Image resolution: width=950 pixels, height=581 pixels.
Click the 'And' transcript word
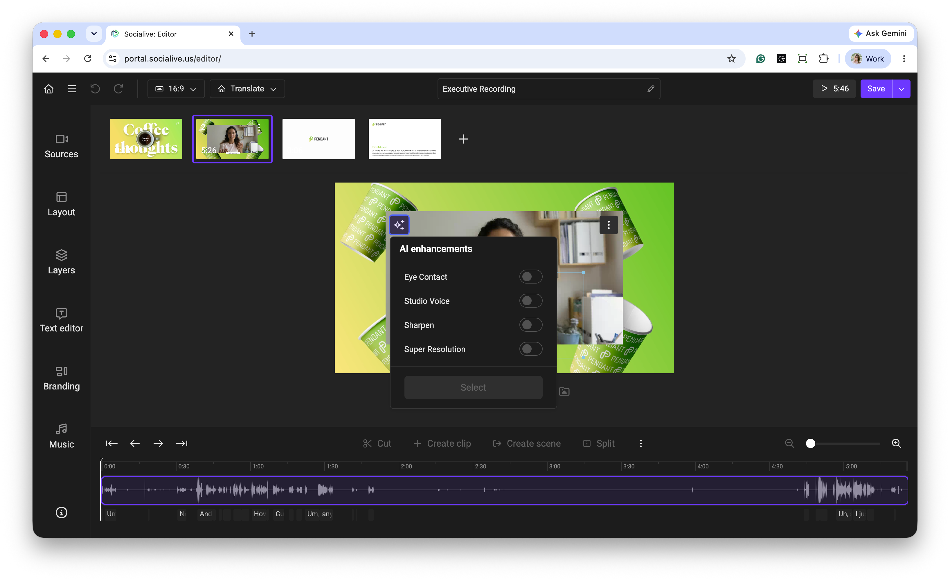[x=206, y=514]
